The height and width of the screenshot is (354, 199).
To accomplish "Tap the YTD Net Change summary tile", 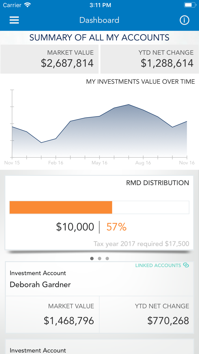I will tap(149, 59).
